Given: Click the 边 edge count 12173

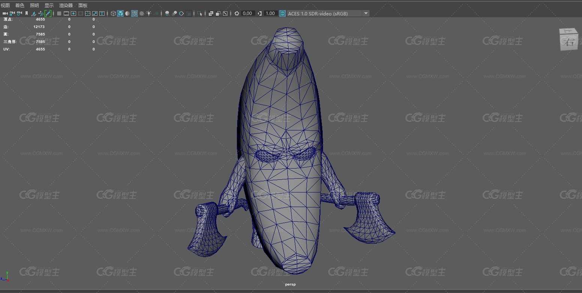Looking at the screenshot, I should (x=39, y=27).
